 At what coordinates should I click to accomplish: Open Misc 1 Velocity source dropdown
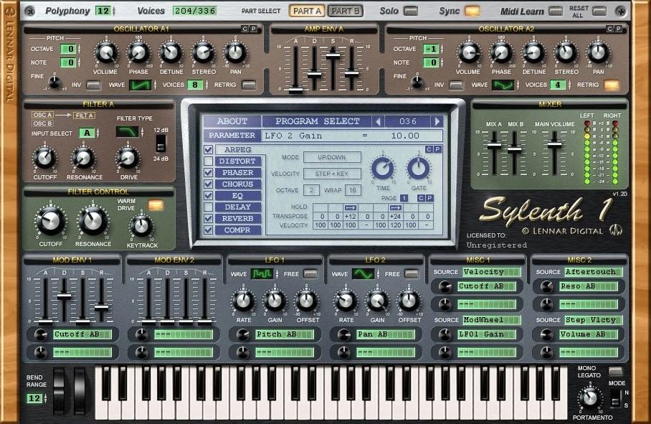click(493, 272)
